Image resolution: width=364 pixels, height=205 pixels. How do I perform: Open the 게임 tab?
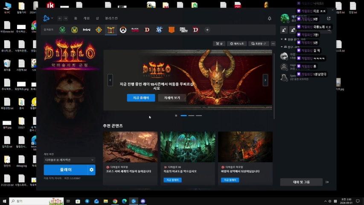(x=86, y=18)
